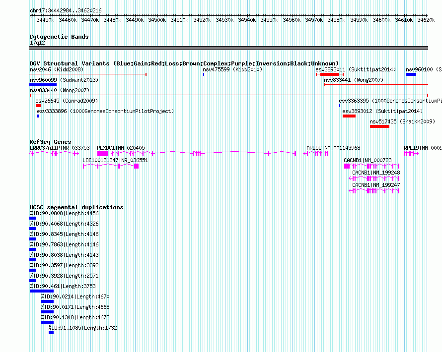Viewport: 442px width, 352px height.
Task: Click the 17q12 band label
Action: [37, 43]
